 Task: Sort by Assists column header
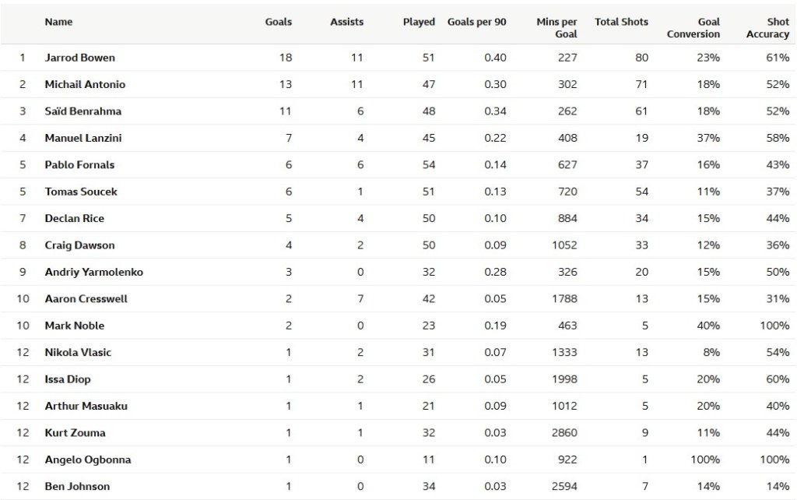pos(346,22)
